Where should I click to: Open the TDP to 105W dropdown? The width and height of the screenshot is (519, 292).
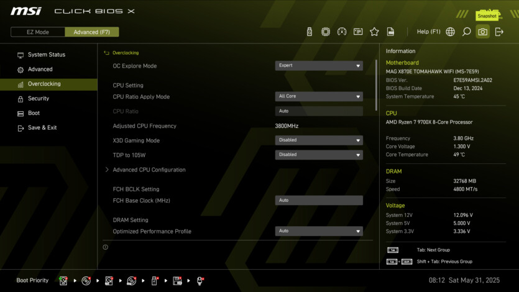click(x=319, y=155)
